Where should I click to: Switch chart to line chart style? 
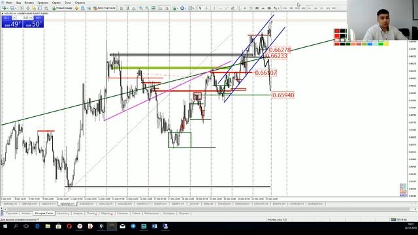(x=134, y=8)
